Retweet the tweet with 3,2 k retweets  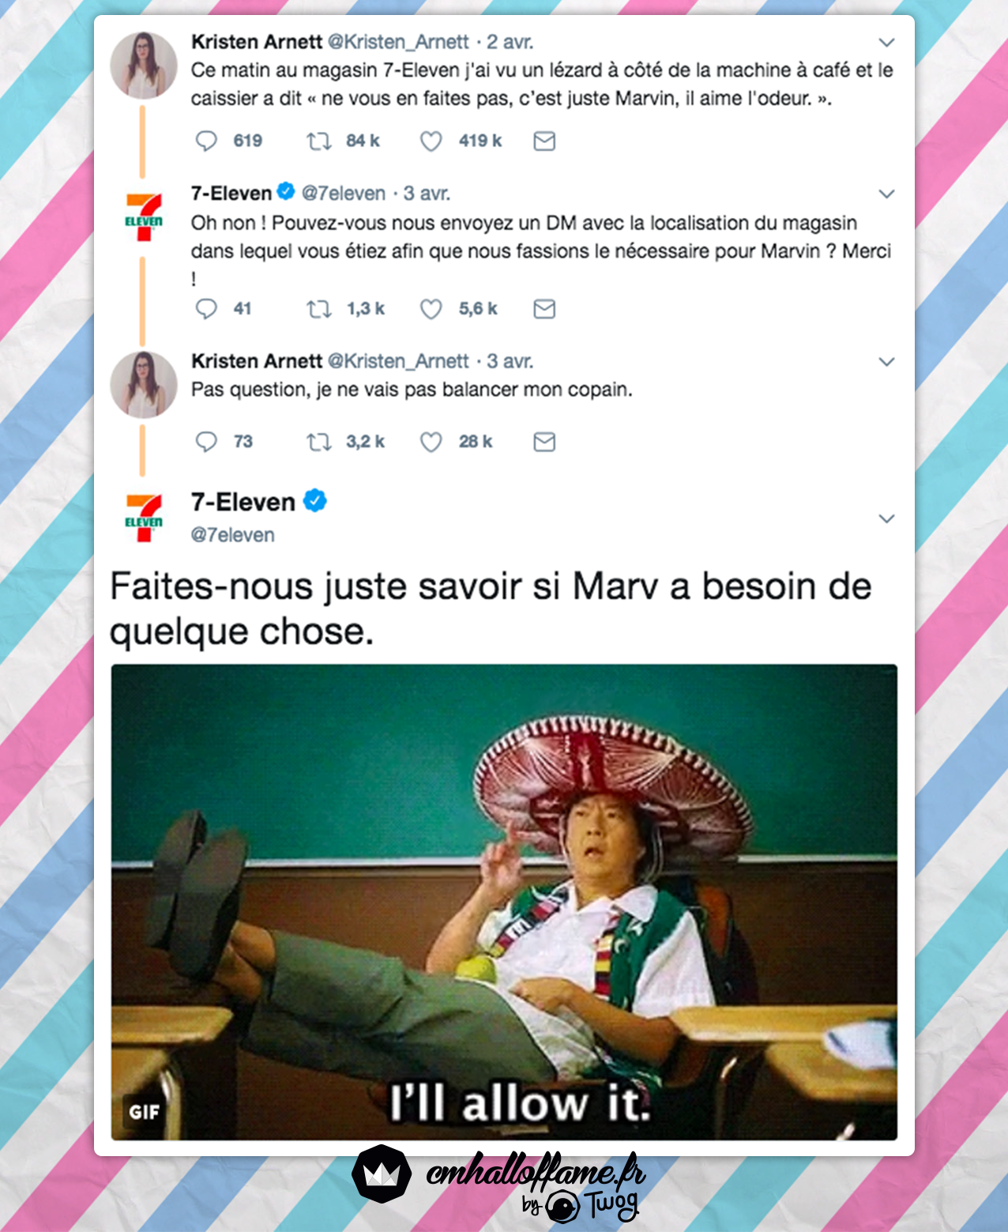click(319, 442)
